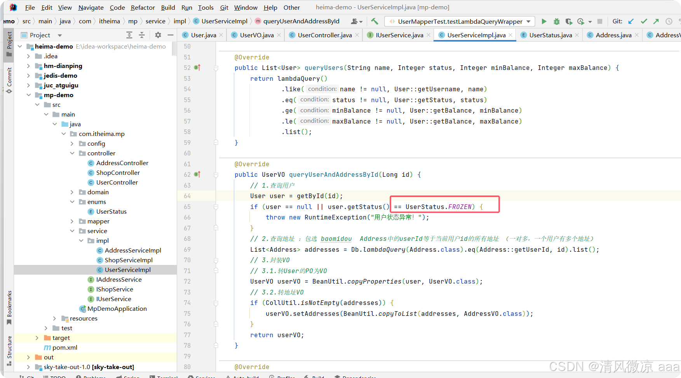Open dropdown arrow next to profiler icon
This screenshot has width=681, height=378.
click(x=590, y=22)
